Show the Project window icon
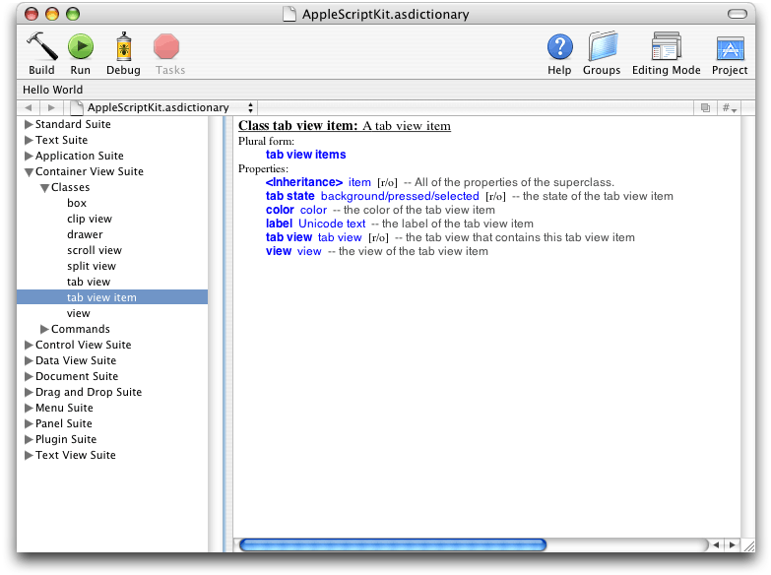The height and width of the screenshot is (575, 771). point(730,46)
